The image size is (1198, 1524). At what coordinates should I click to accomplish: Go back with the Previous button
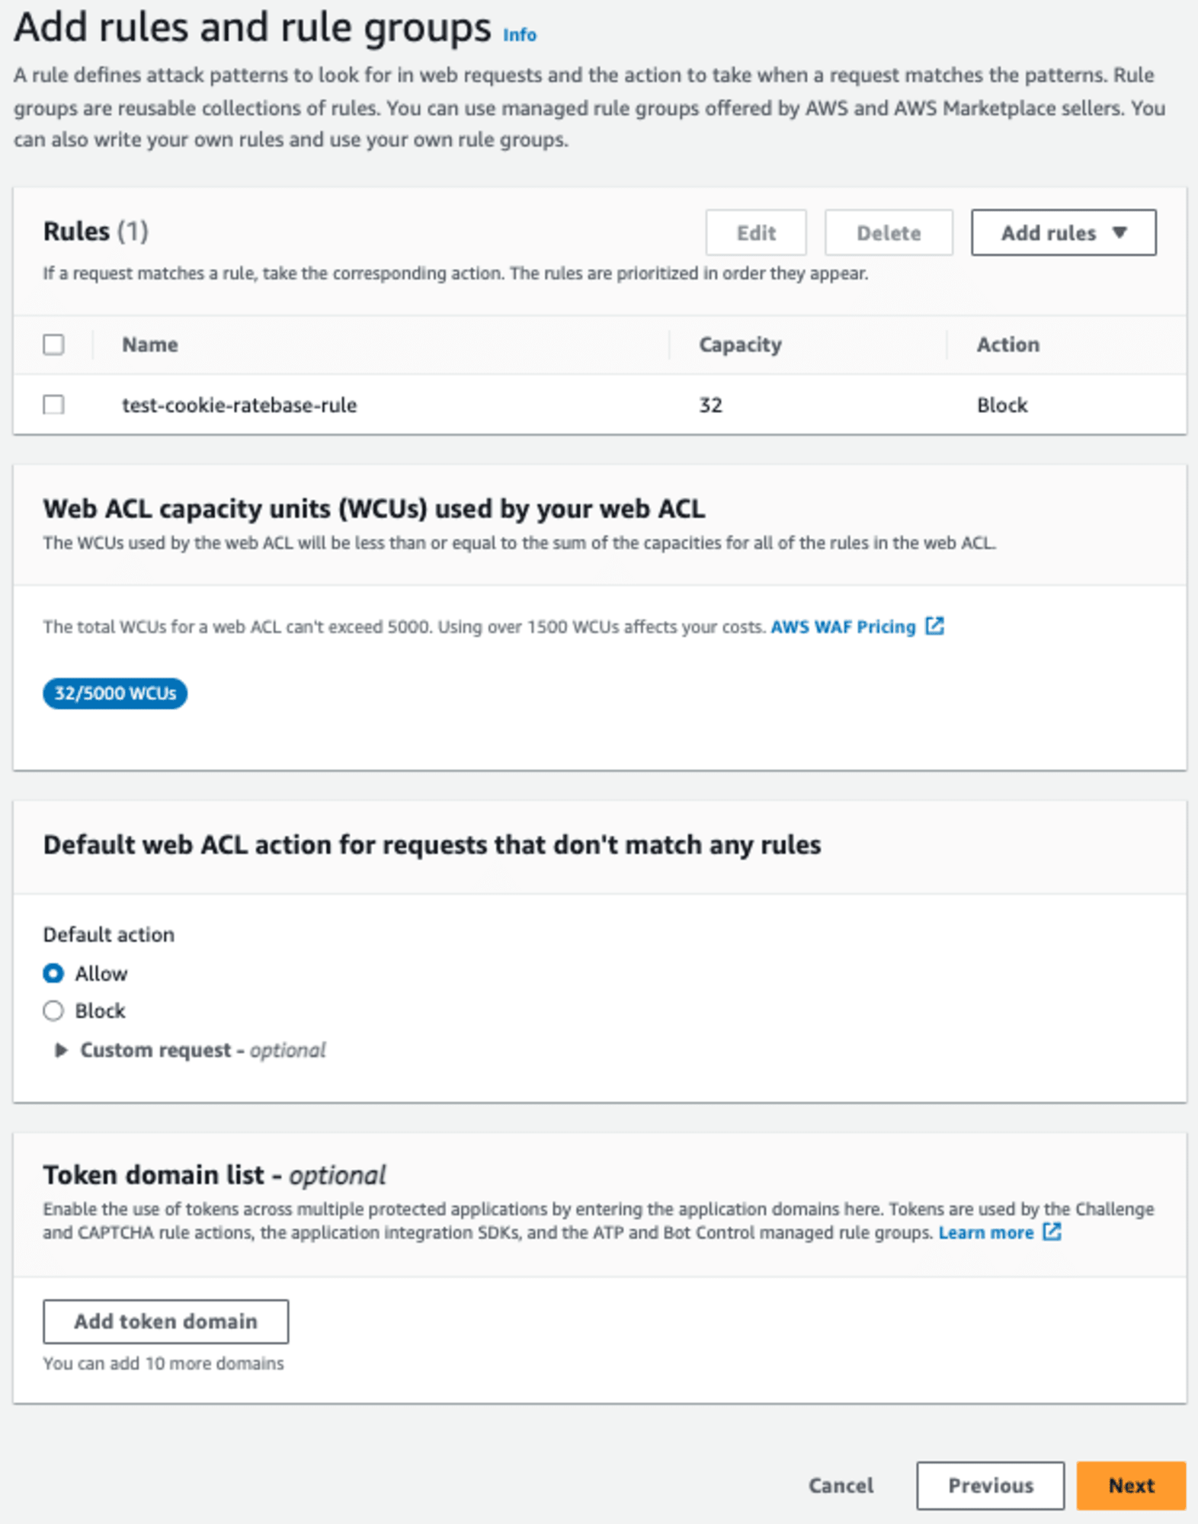990,1485
